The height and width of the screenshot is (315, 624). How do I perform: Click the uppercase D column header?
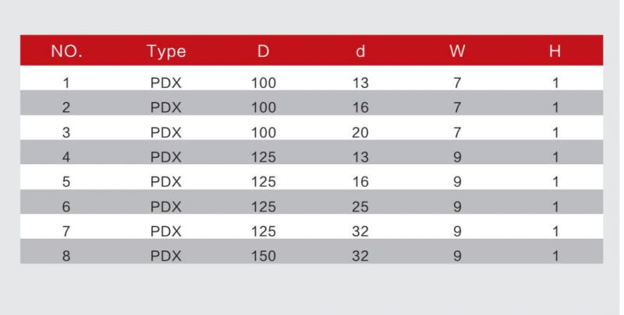(x=263, y=51)
